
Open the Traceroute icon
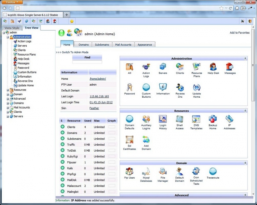pos(213,171)
